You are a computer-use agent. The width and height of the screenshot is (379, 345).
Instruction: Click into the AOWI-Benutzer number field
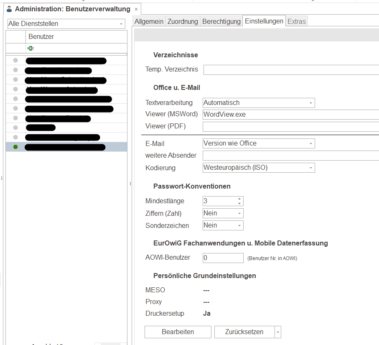click(223, 258)
